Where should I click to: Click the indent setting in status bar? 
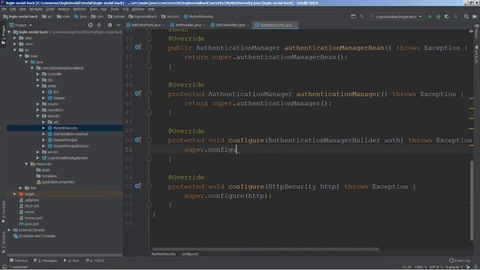click(x=454, y=267)
